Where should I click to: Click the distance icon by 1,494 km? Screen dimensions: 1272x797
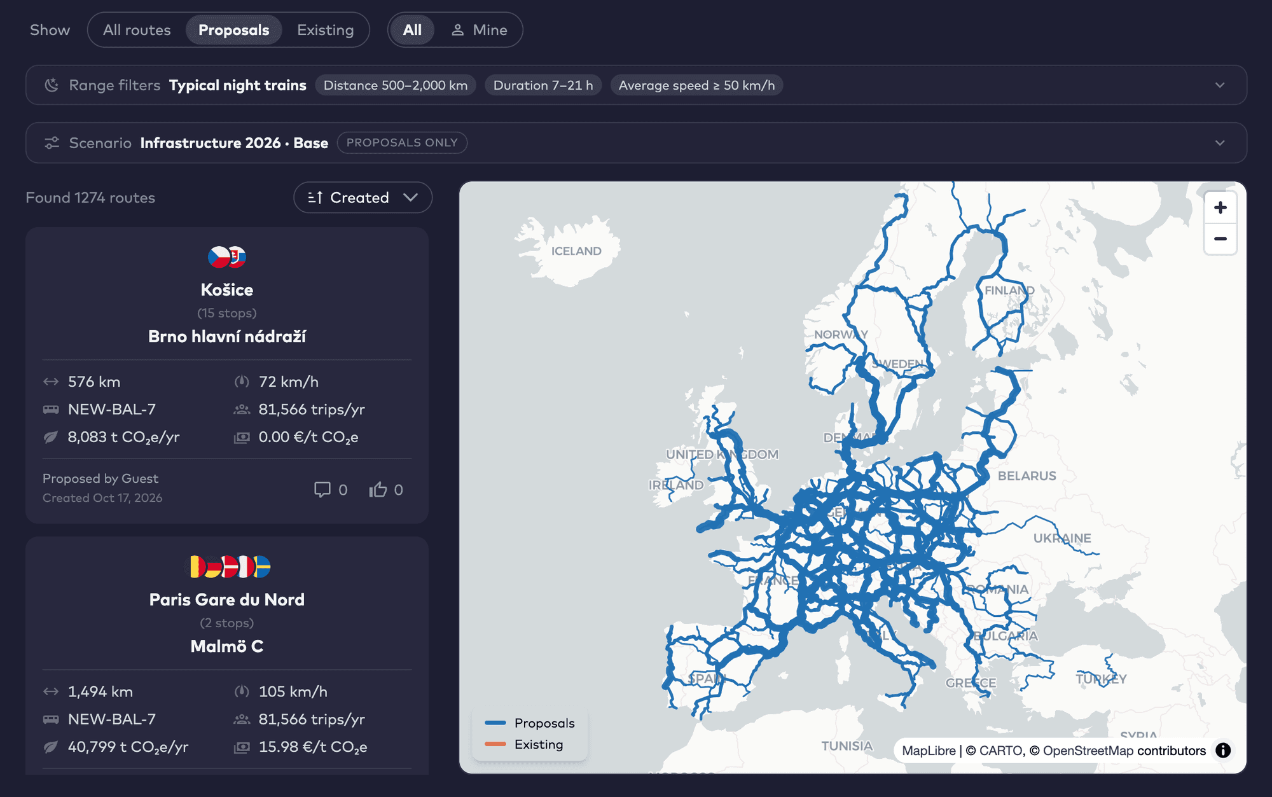point(51,691)
